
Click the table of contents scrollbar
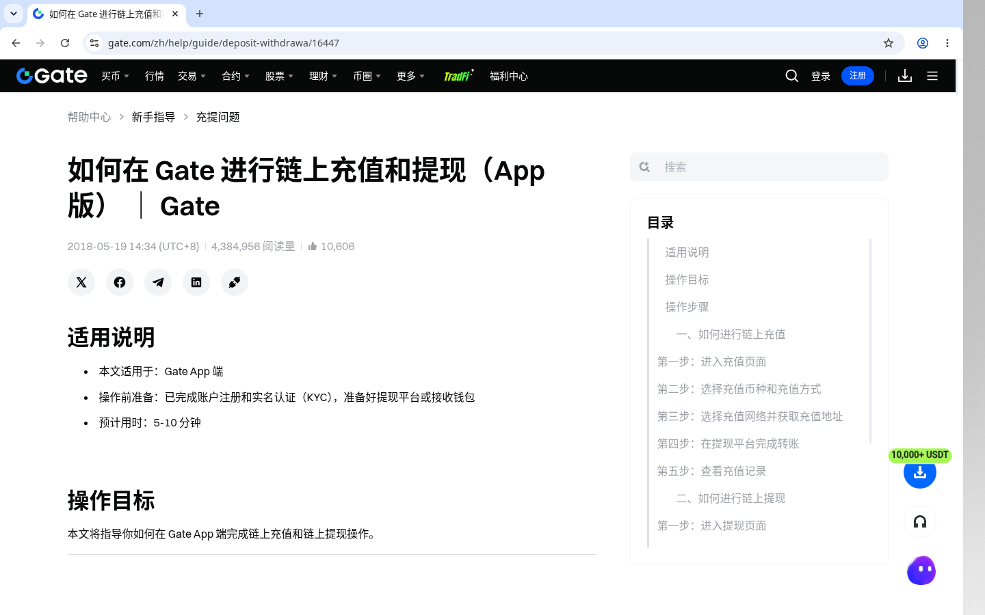[x=870, y=340]
